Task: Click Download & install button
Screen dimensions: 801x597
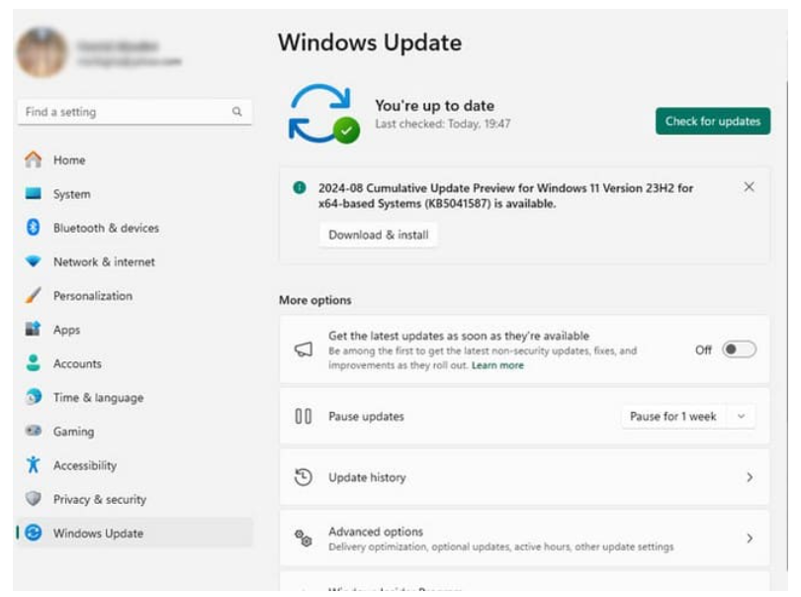Action: (379, 235)
